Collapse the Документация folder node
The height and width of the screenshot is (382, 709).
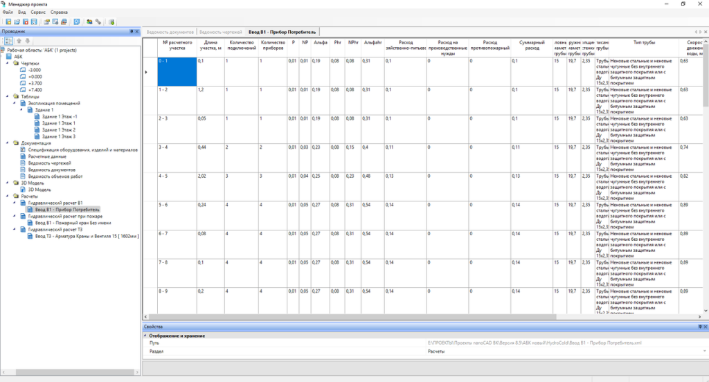click(8, 143)
